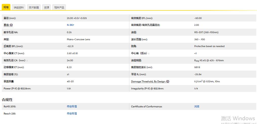This screenshot has width=257, height=124.
Task: Click the 合规性 section heading
Action: pyautogui.click(x=7, y=100)
